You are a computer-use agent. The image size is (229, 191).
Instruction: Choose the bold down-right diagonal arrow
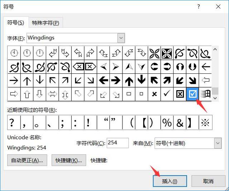pyautogui.click(x=193, y=80)
